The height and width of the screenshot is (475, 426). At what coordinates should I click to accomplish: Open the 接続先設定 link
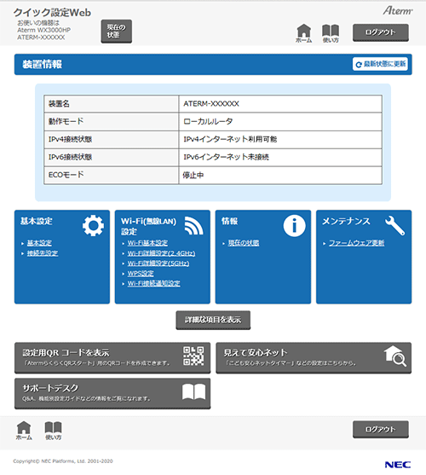point(43,253)
